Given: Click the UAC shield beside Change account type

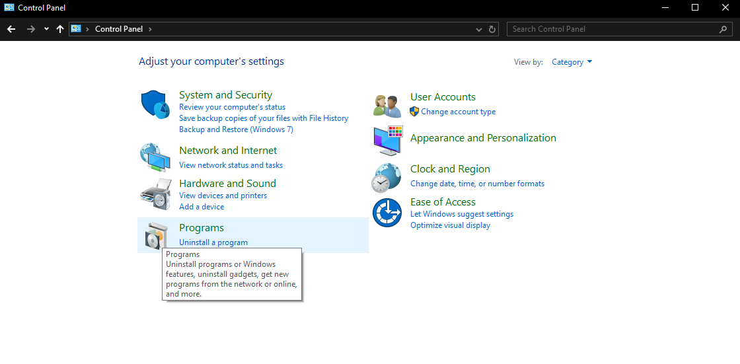Looking at the screenshot, I should click(x=414, y=112).
